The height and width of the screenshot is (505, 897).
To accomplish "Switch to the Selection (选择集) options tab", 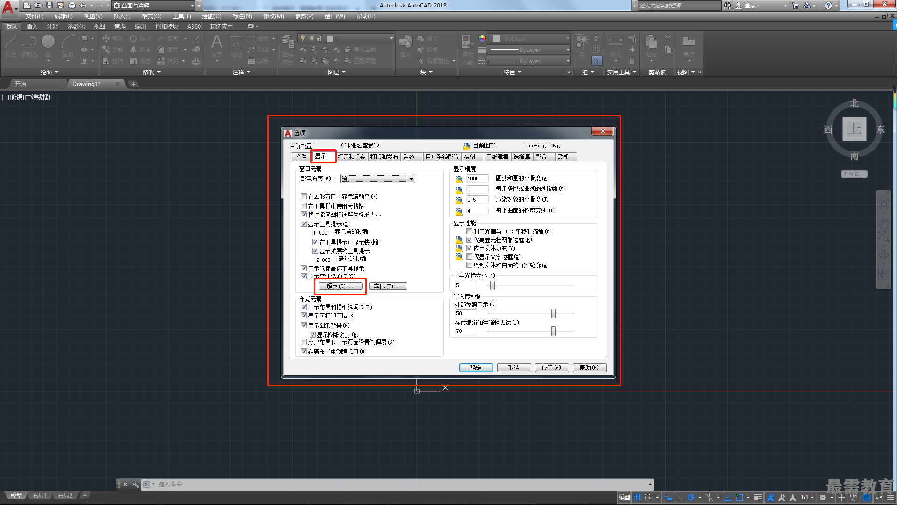I will 522,157.
